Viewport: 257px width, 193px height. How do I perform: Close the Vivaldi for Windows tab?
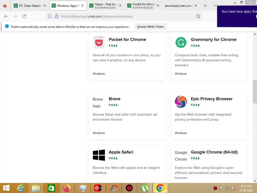[158, 6]
